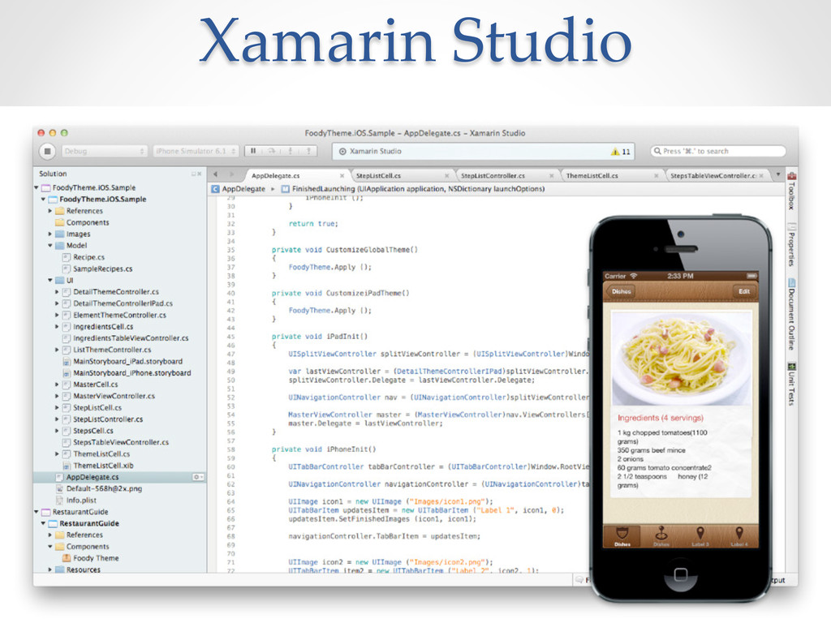The image size is (831, 623).
Task: Click the iPhone home button
Action: click(x=681, y=575)
